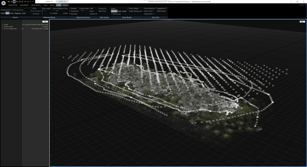This screenshot has width=307, height=167.
Task: Click the RealityCapture application logo
Action: [x=4, y=3]
